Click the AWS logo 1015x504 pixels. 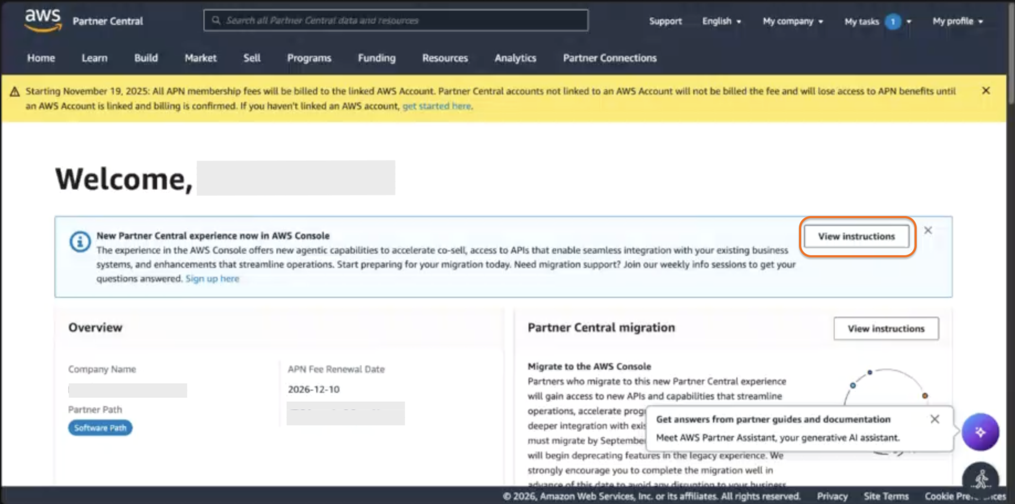[43, 21]
